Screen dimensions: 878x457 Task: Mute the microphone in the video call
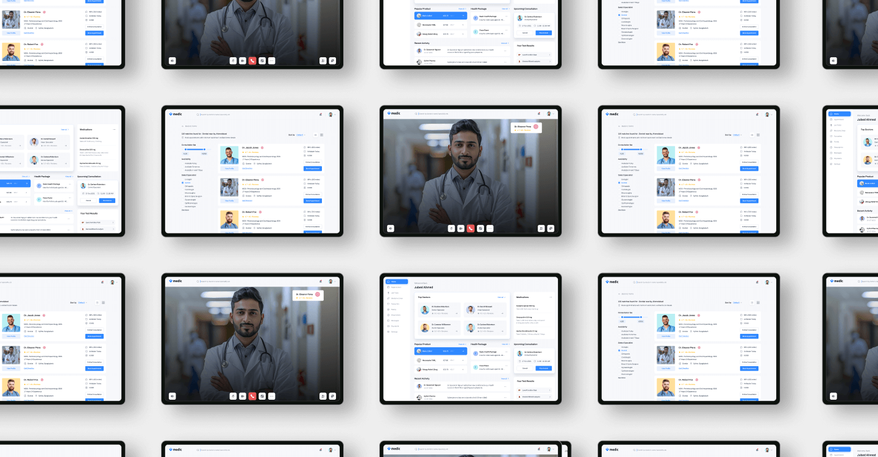click(x=451, y=228)
